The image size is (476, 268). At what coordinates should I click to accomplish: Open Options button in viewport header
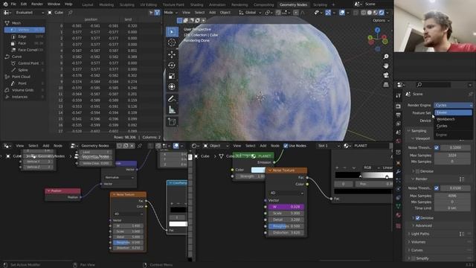click(x=381, y=21)
